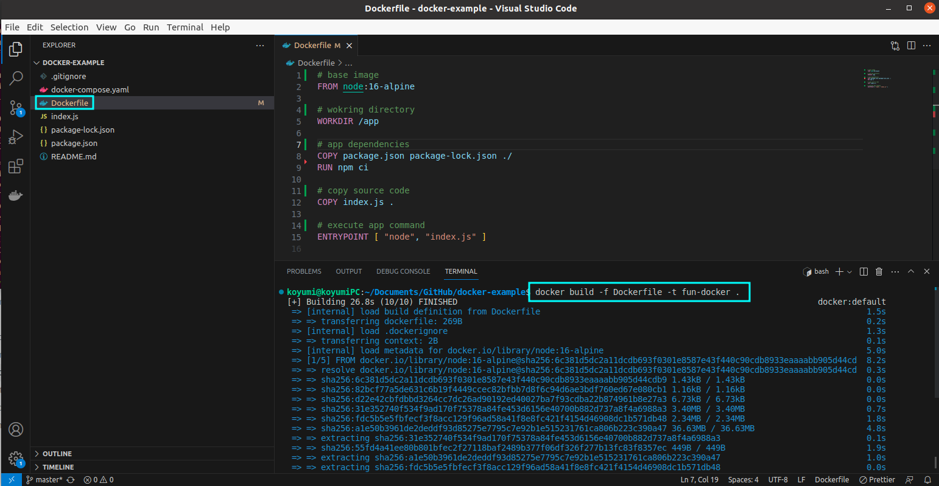
Task: Open the View menu
Action: click(106, 27)
